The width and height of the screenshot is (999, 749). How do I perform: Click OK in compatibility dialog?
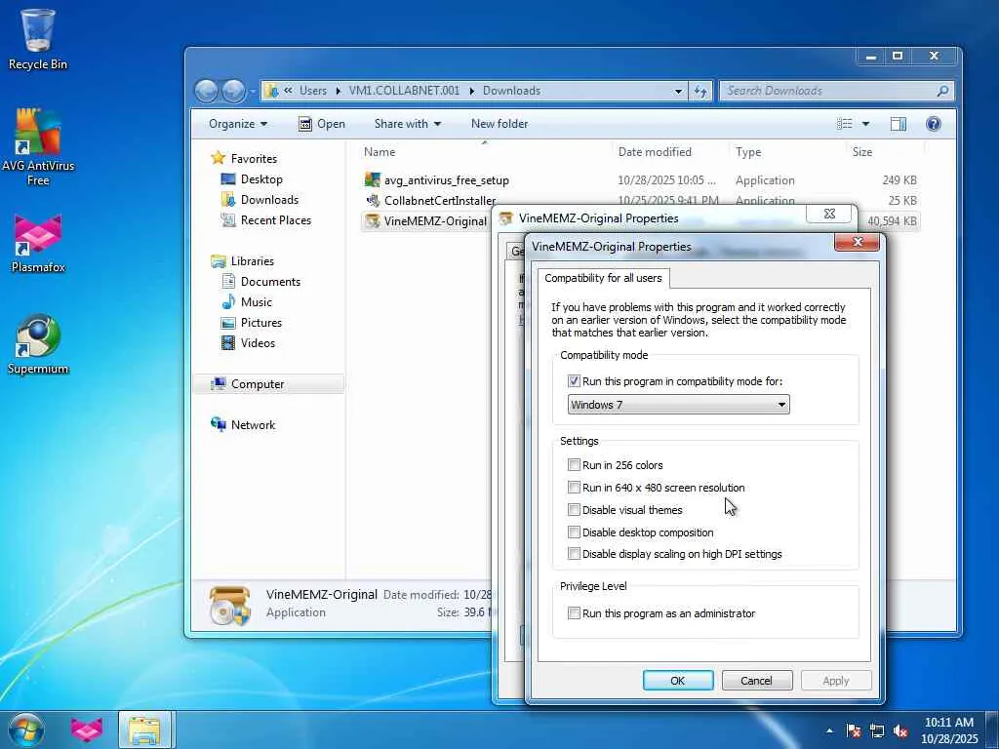click(x=678, y=680)
